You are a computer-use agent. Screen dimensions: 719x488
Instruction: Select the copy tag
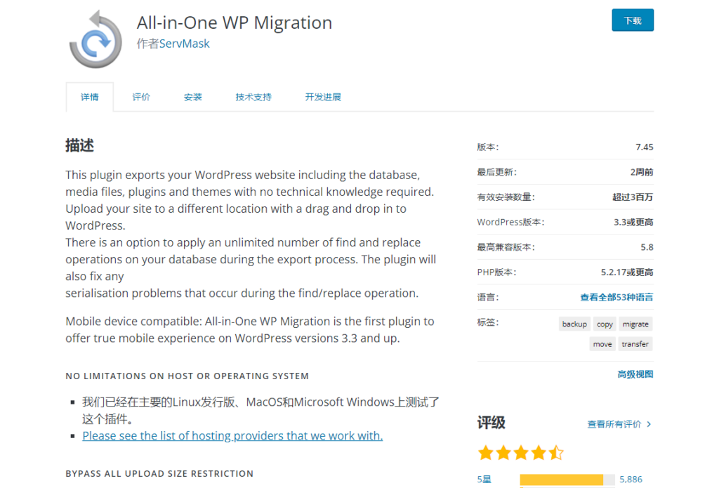click(x=605, y=324)
